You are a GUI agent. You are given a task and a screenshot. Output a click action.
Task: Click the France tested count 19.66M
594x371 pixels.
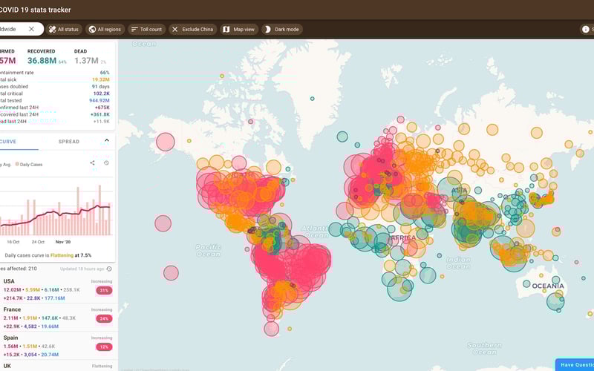click(x=50, y=326)
